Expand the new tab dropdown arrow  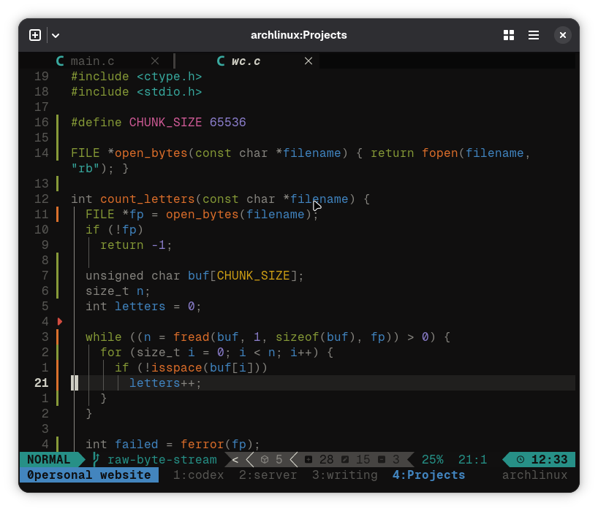tap(56, 36)
